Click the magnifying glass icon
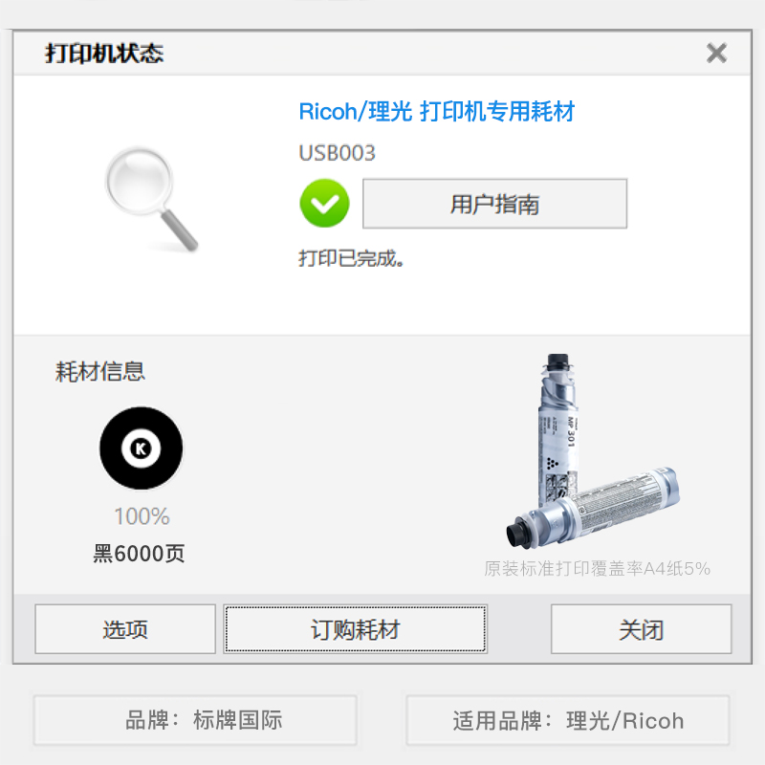 click(x=152, y=199)
